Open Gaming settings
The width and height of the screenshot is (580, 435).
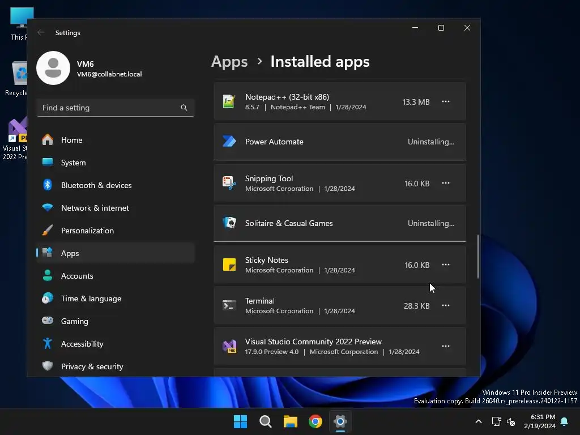point(116,321)
